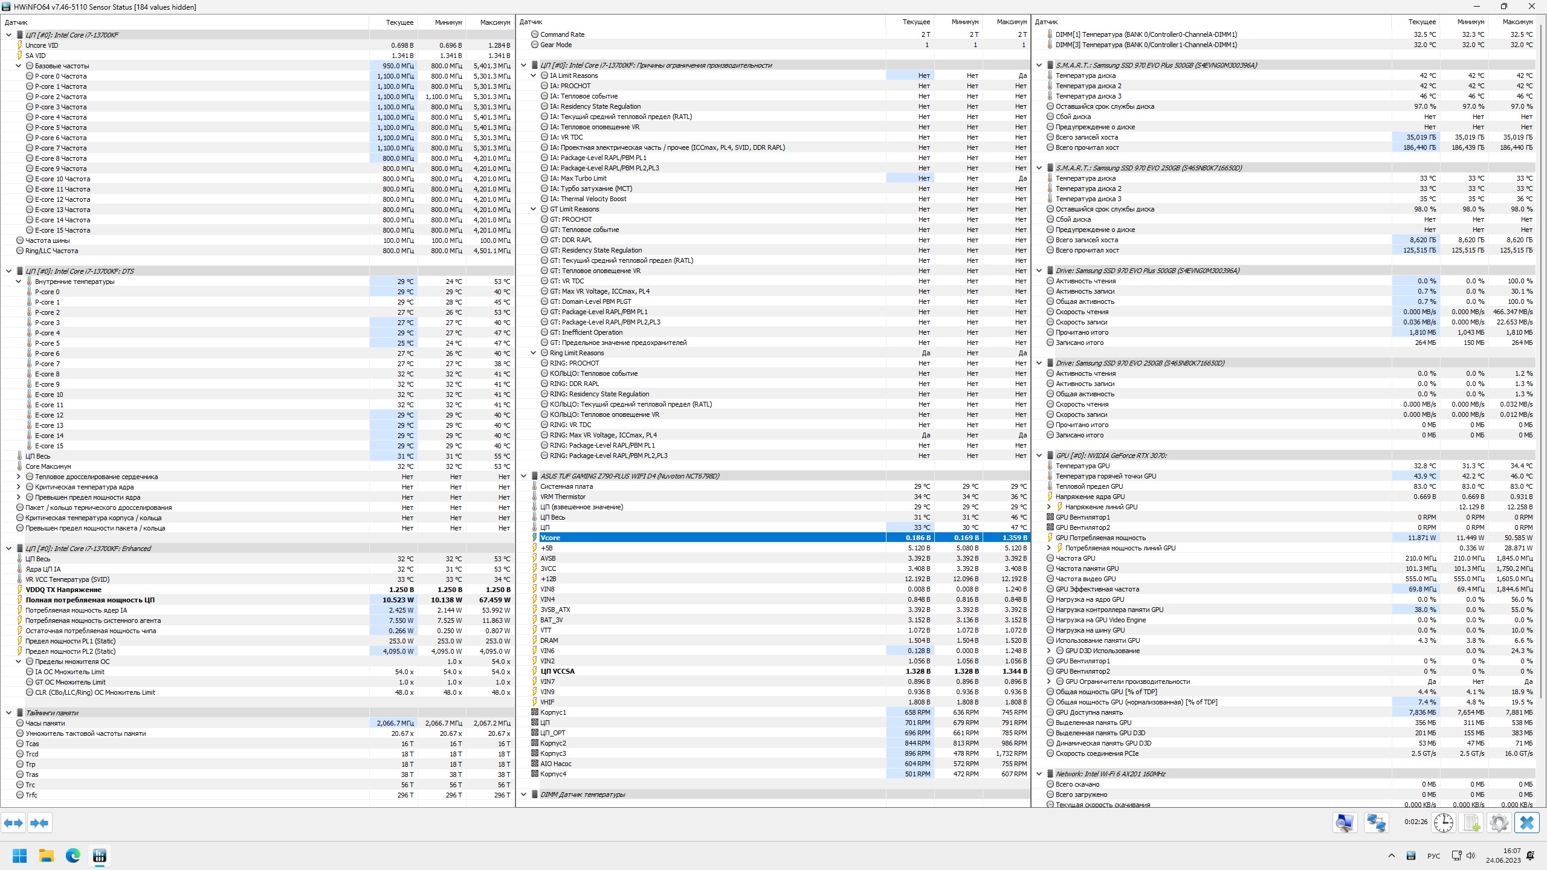This screenshot has width=1547, height=870.
Task: Open sensor settings gear icon
Action: pyautogui.click(x=1499, y=823)
